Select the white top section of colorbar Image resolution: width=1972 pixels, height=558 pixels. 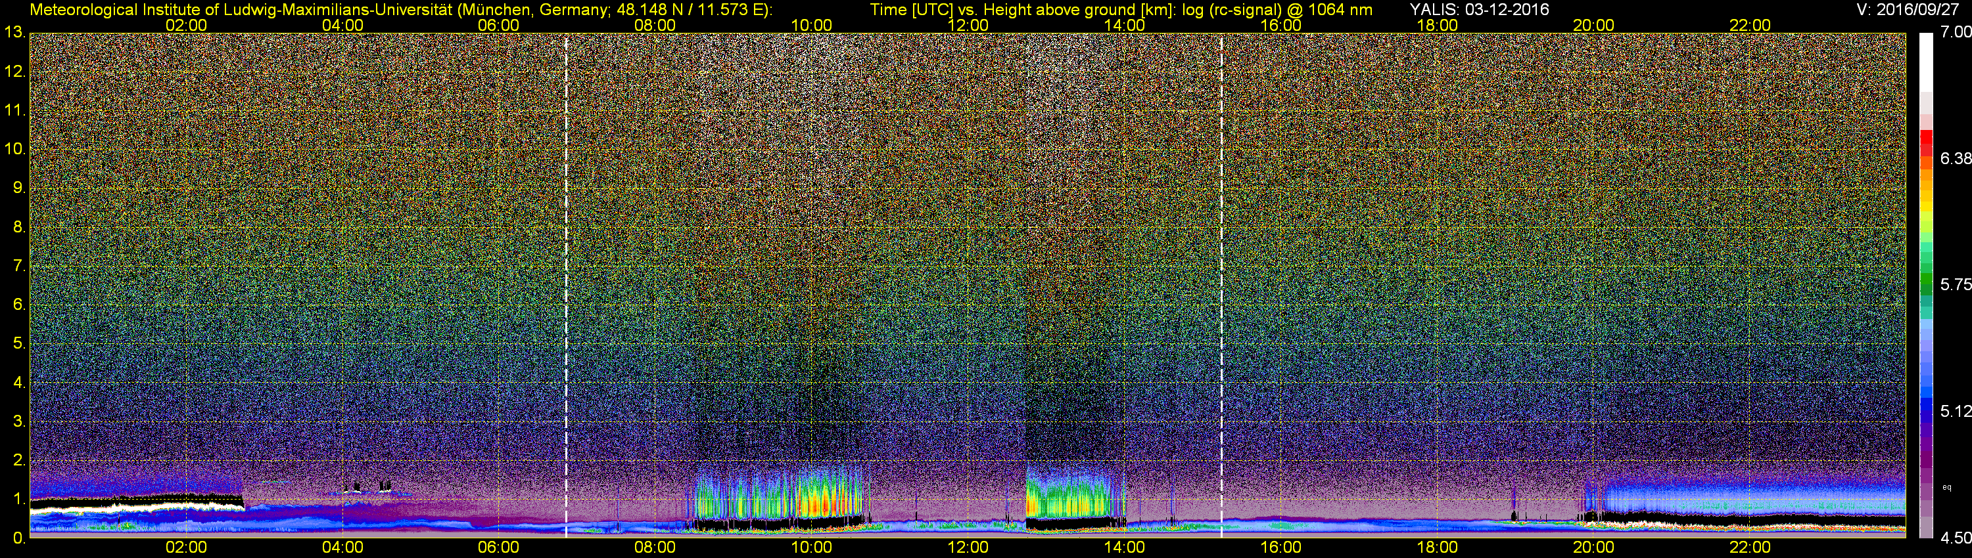(1926, 61)
